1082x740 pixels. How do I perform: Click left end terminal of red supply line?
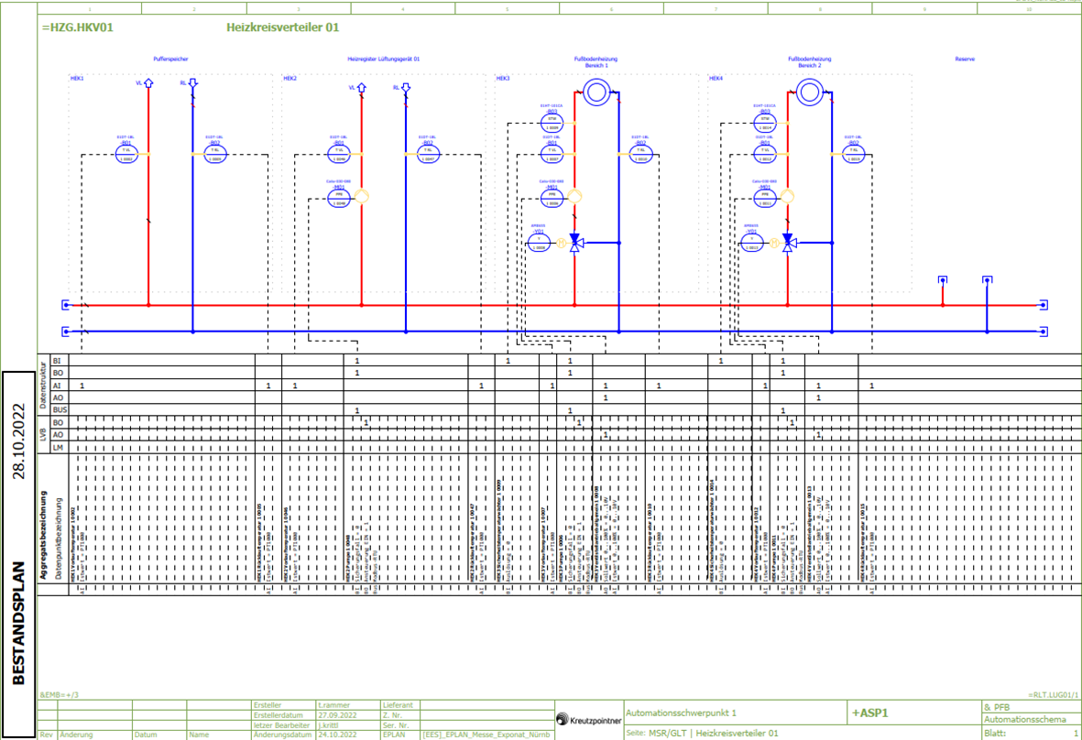click(x=65, y=305)
